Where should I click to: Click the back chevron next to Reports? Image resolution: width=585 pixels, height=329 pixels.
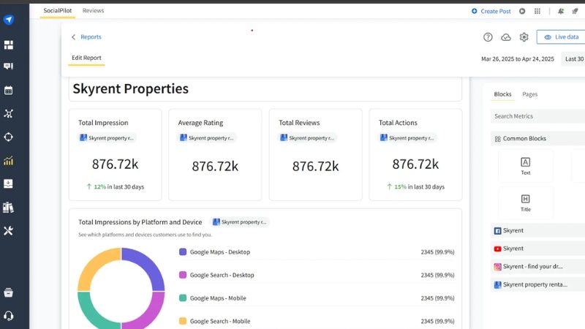coord(74,37)
